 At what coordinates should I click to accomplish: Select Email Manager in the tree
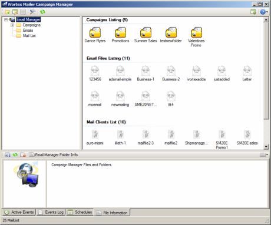[x=28, y=19]
